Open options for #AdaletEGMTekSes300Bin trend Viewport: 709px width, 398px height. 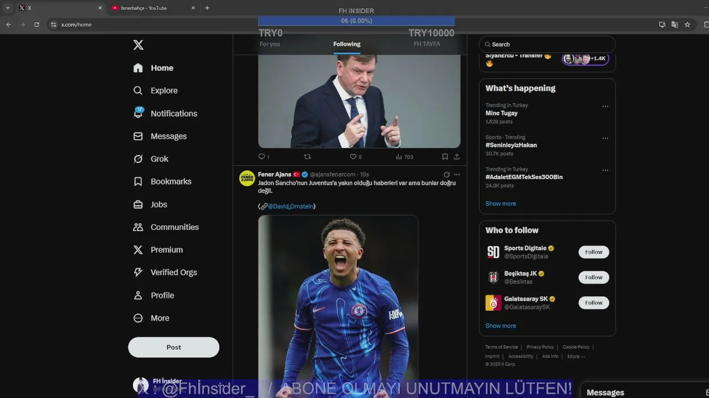(x=605, y=171)
